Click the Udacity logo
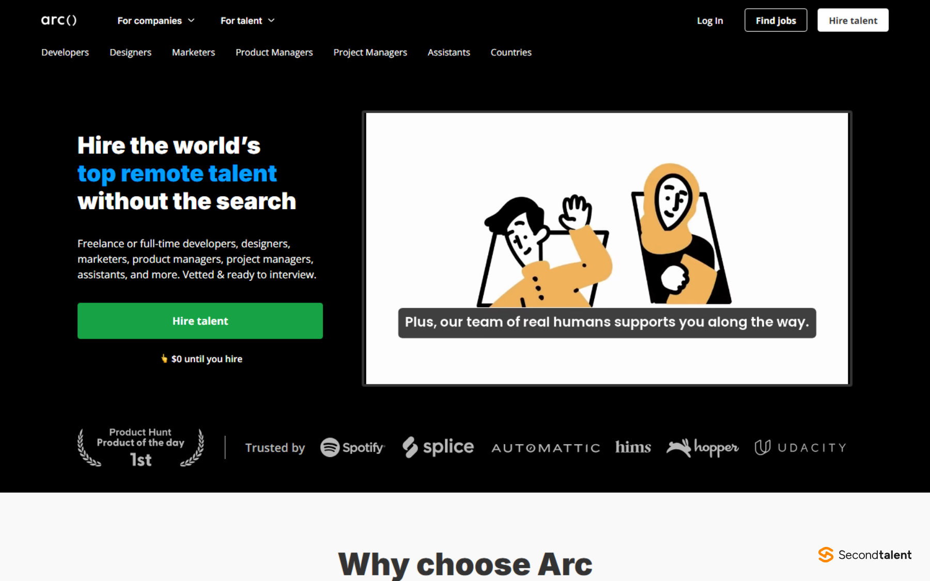The width and height of the screenshot is (930, 581). [x=800, y=447]
